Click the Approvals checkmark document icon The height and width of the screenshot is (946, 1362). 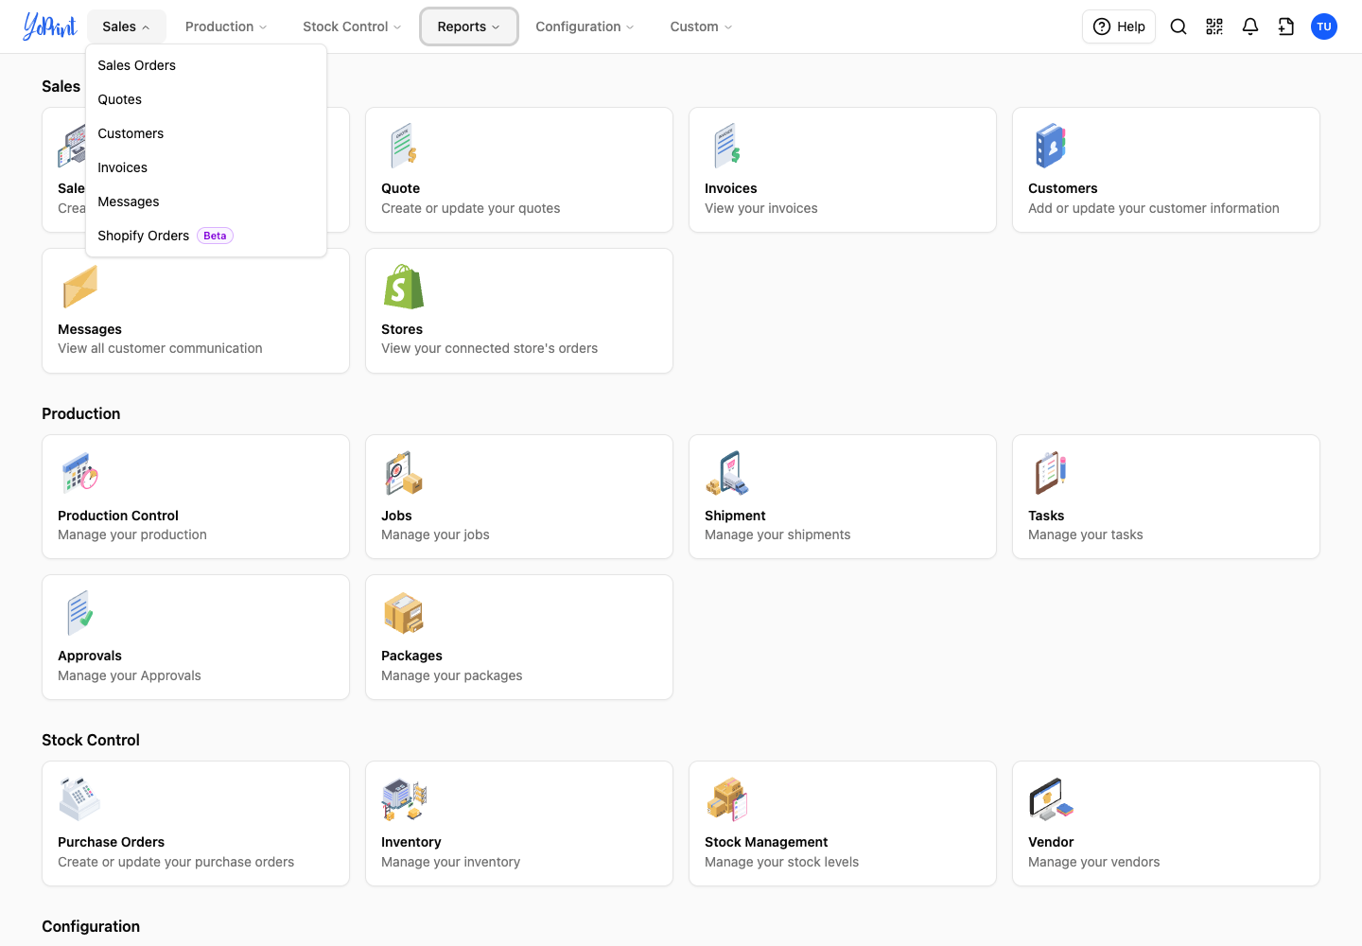pyautogui.click(x=80, y=613)
